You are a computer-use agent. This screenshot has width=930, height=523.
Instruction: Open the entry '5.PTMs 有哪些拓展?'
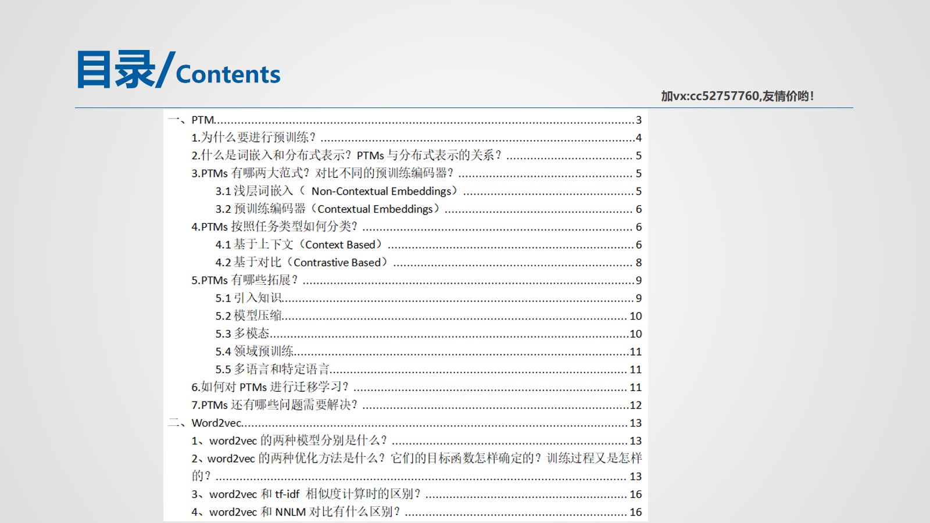pos(417,280)
